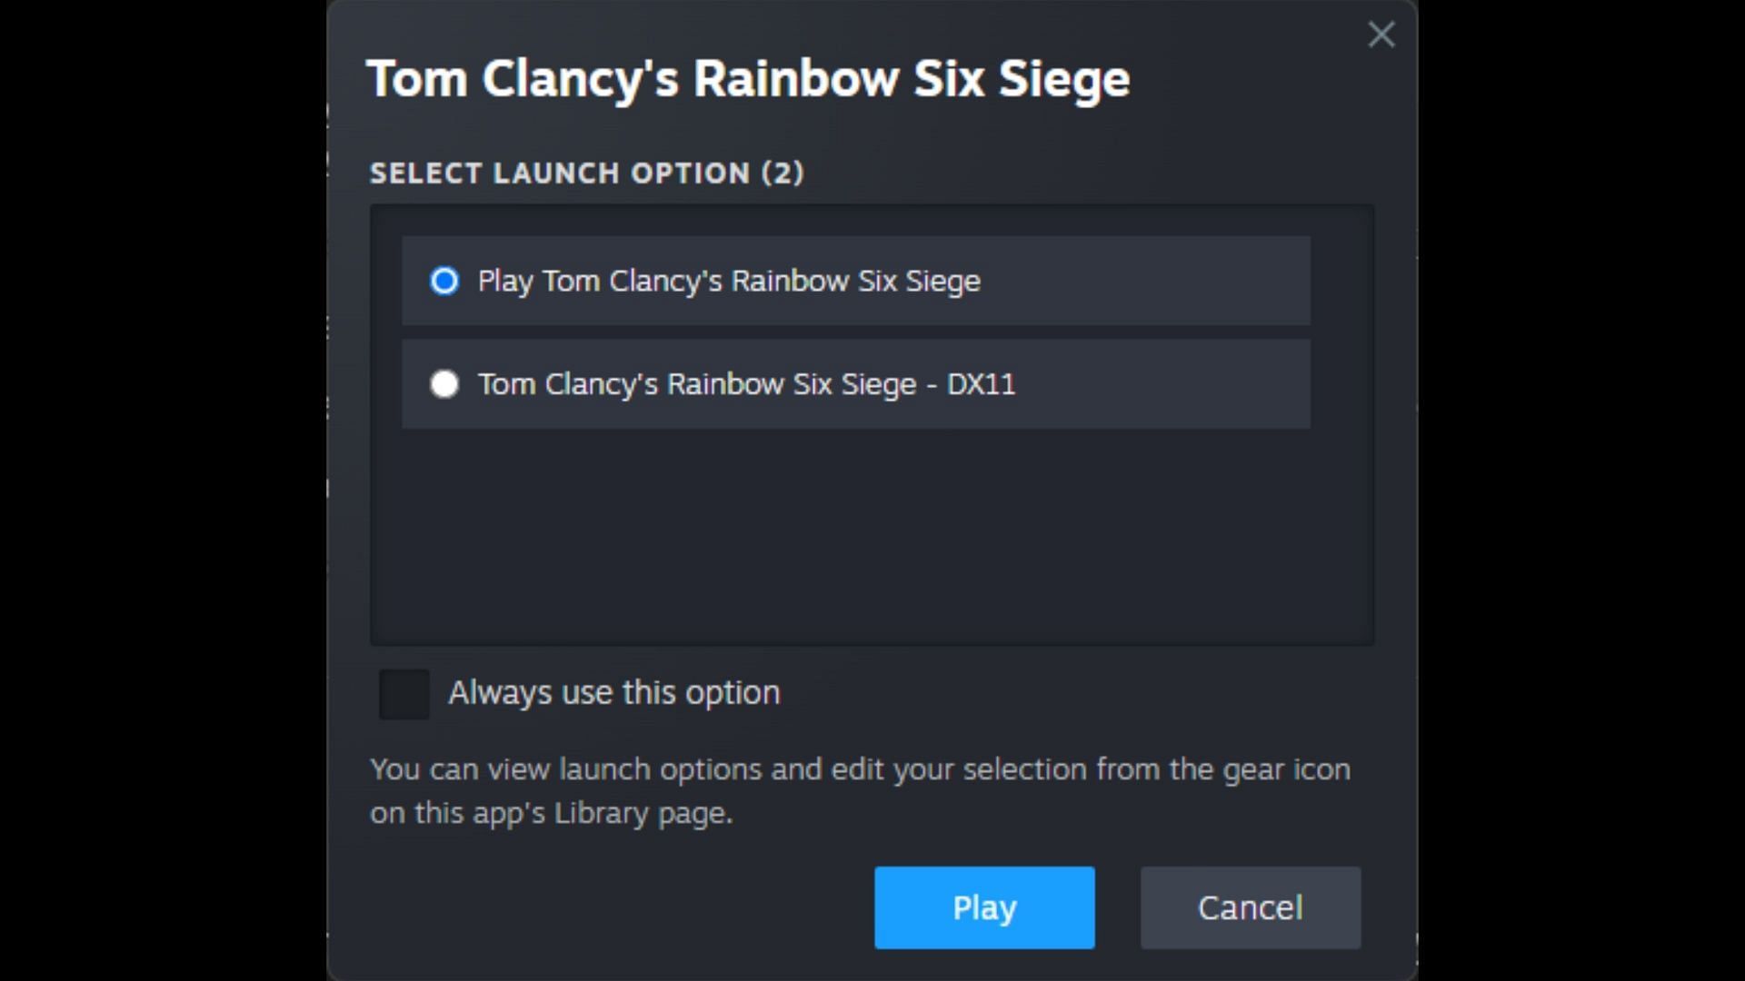The image size is (1745, 981).
Task: Choose the DX11 launch option radio button
Action: tap(444, 384)
